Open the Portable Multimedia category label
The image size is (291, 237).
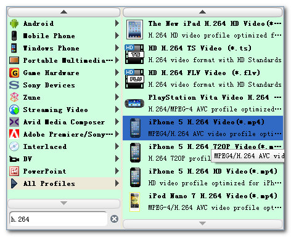[68, 60]
